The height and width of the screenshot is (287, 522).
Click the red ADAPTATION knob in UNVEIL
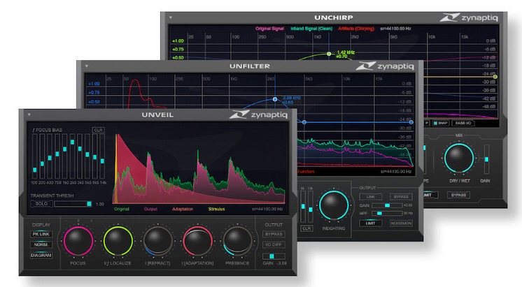click(x=197, y=241)
